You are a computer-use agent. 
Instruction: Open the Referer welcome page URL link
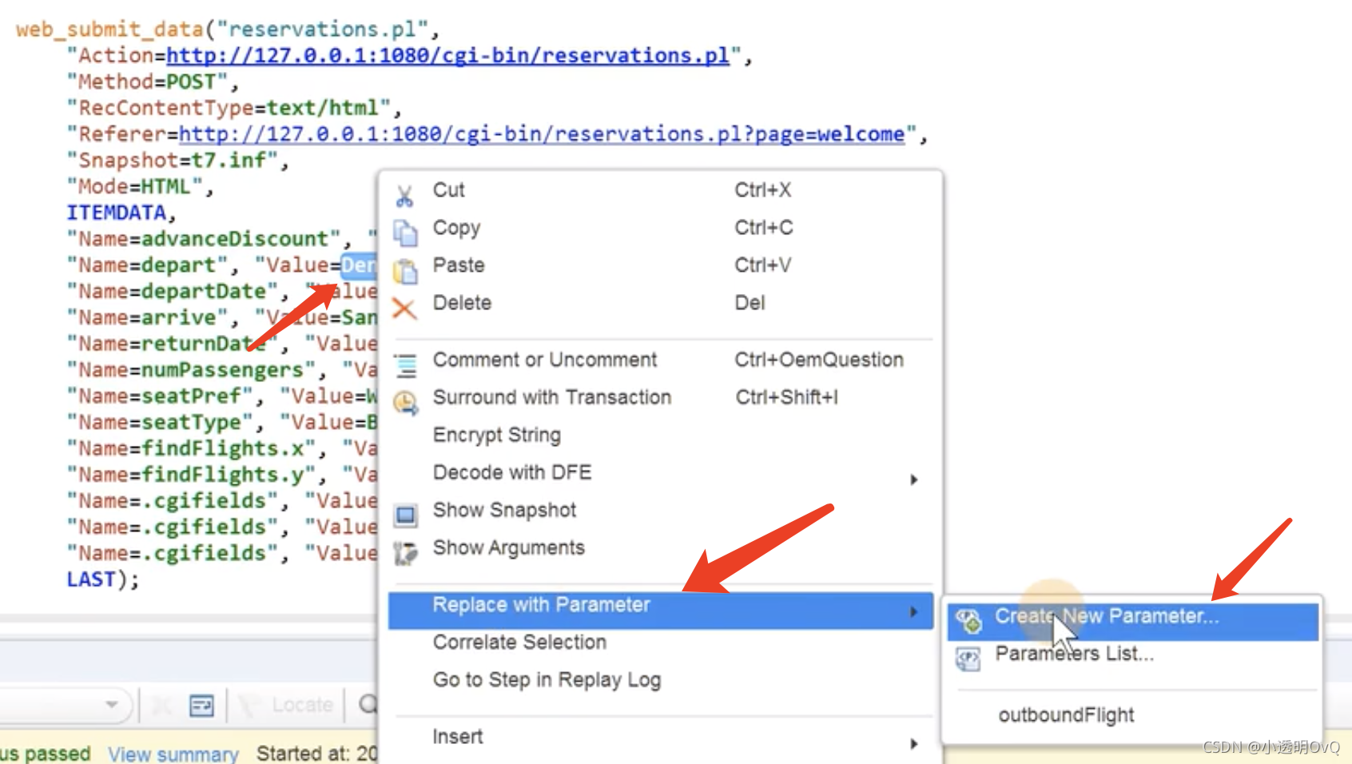coord(542,133)
